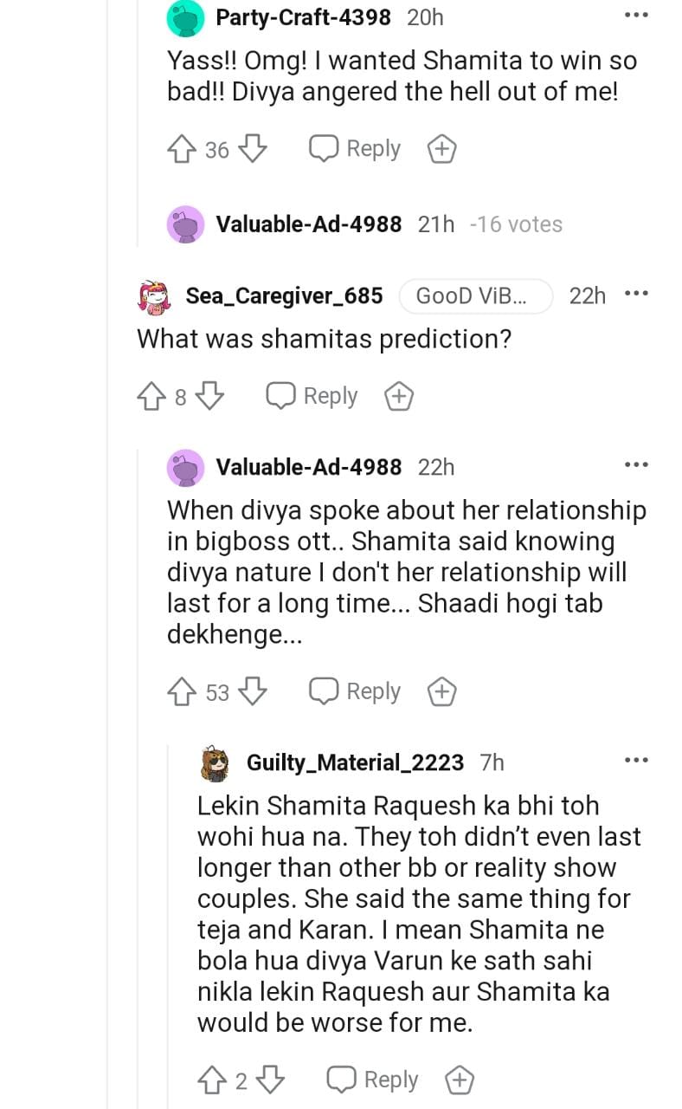The image size is (682, 1109).
Task: Open options menu for Party-Craft-4398's comment
Action: 636,16
